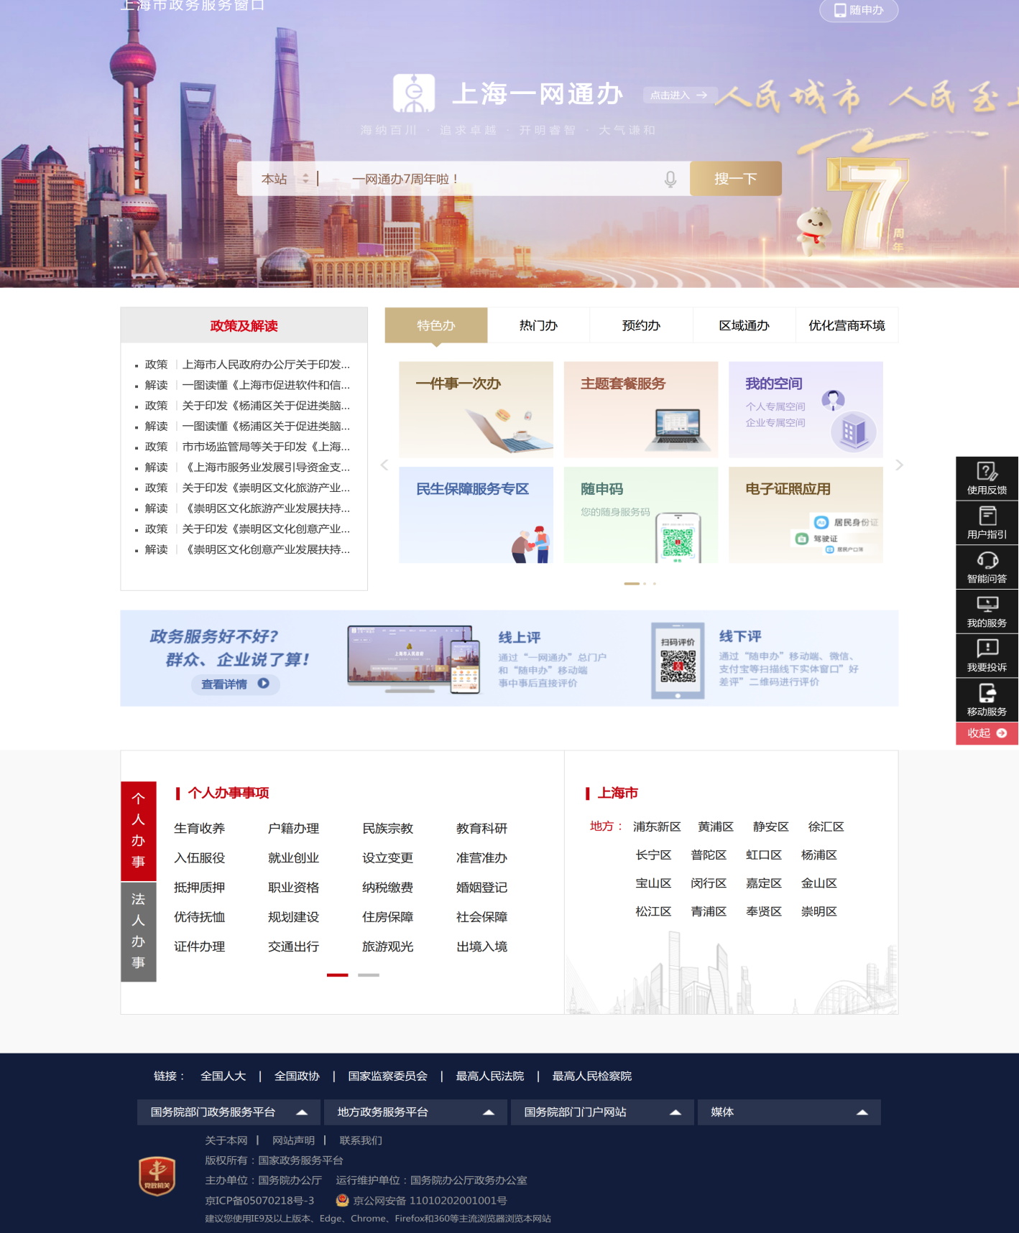The image size is (1019, 1233).
Task: Click the police badge icon beside 京公网安备
Action: [342, 1200]
